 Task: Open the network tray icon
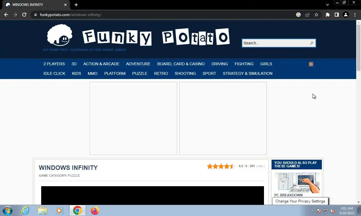(326, 211)
